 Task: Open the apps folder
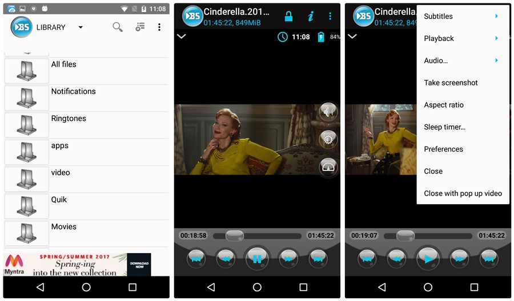pyautogui.click(x=86, y=152)
